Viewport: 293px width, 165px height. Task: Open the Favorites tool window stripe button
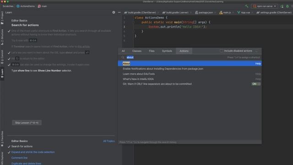pos(2,139)
